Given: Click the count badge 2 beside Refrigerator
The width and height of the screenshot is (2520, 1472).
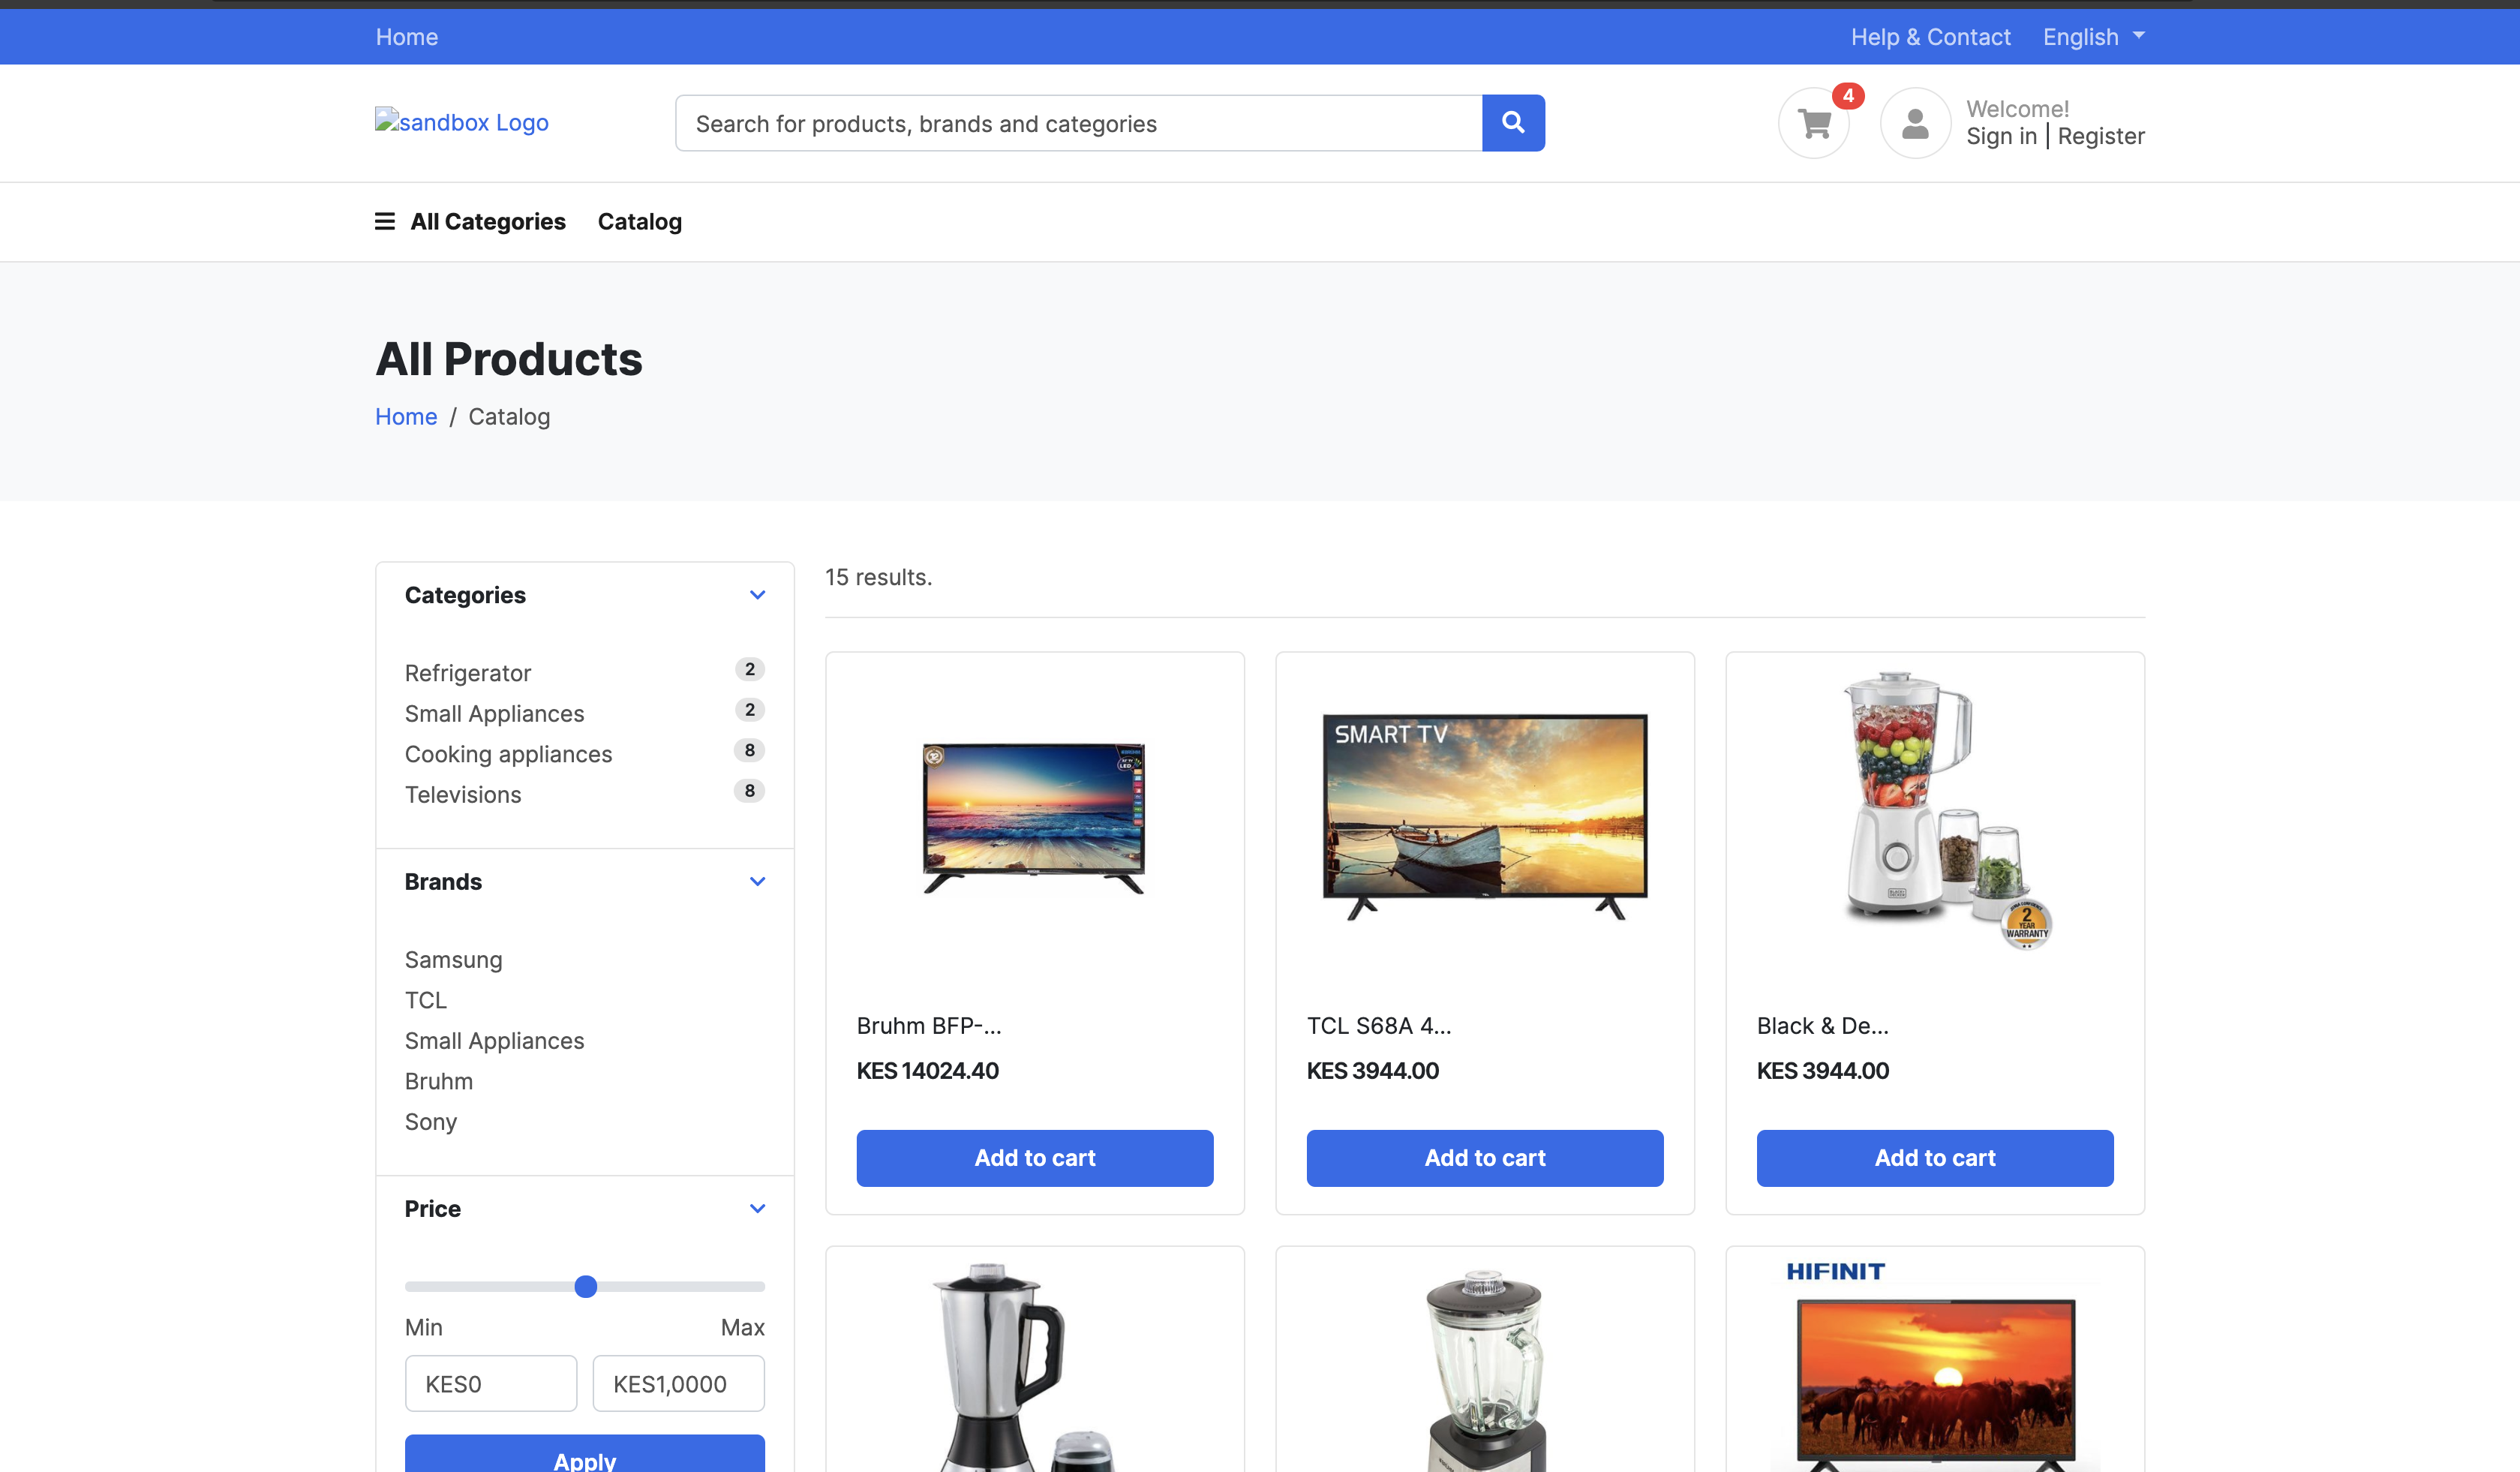Looking at the screenshot, I should (x=750, y=669).
